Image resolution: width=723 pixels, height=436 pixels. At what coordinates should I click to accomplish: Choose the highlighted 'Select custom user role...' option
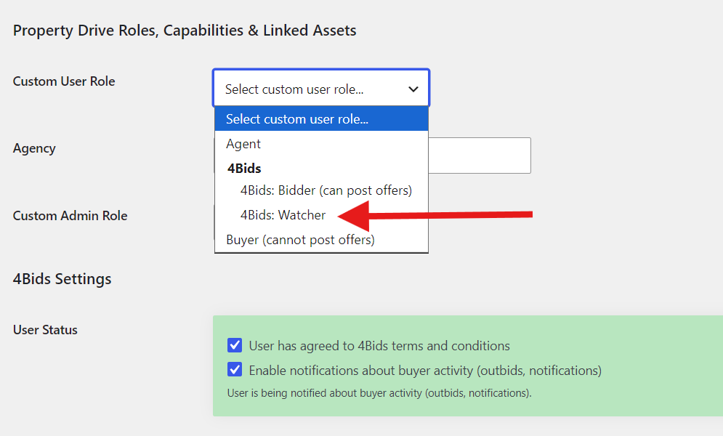(x=320, y=119)
